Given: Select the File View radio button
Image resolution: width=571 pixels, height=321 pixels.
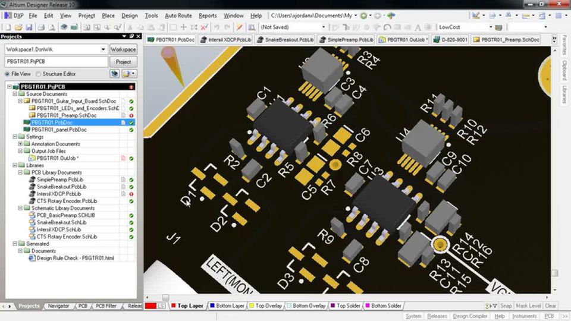Looking at the screenshot, I should [x=7, y=74].
